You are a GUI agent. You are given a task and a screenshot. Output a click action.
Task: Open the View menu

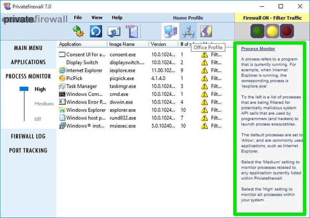pyautogui.click(x=97, y=17)
